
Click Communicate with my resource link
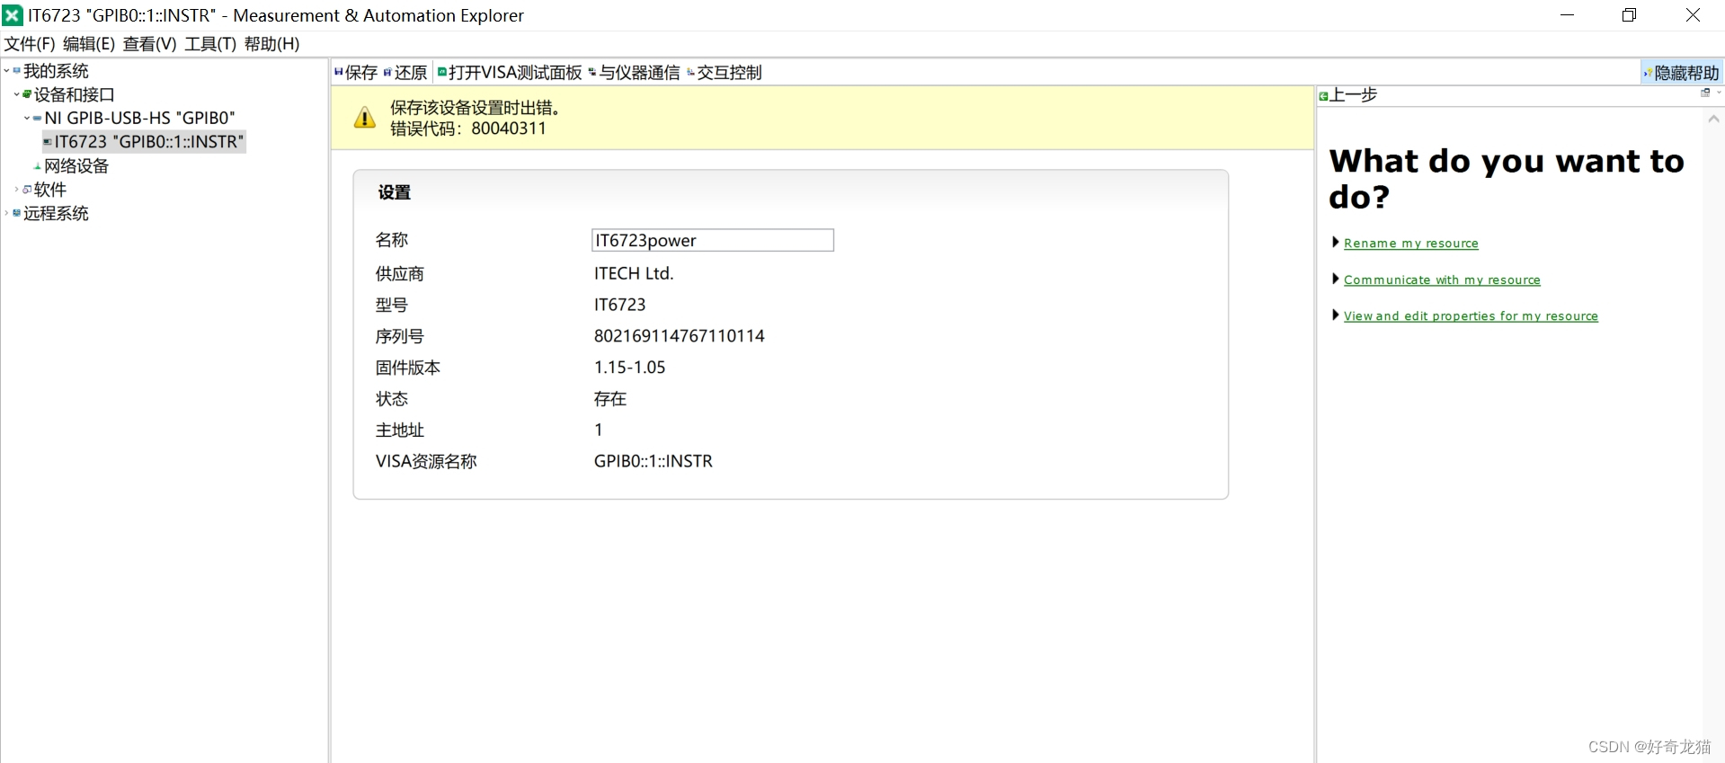1442,280
